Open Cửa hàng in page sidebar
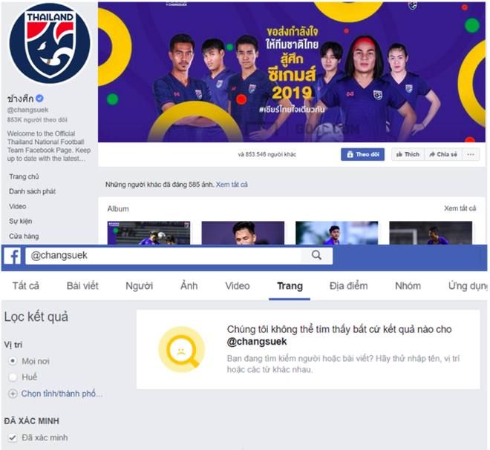 [24, 236]
